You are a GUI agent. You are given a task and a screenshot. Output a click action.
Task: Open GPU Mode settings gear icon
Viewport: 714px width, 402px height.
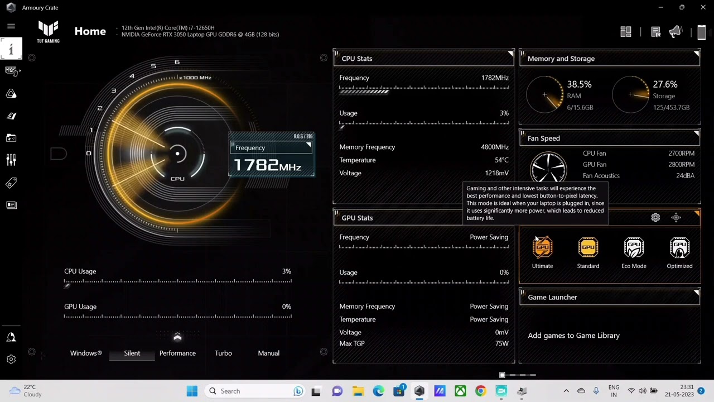coord(655,218)
